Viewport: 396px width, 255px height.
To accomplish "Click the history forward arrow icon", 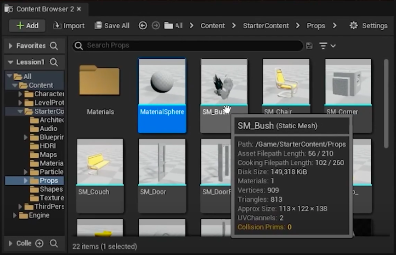I will 156,26.
